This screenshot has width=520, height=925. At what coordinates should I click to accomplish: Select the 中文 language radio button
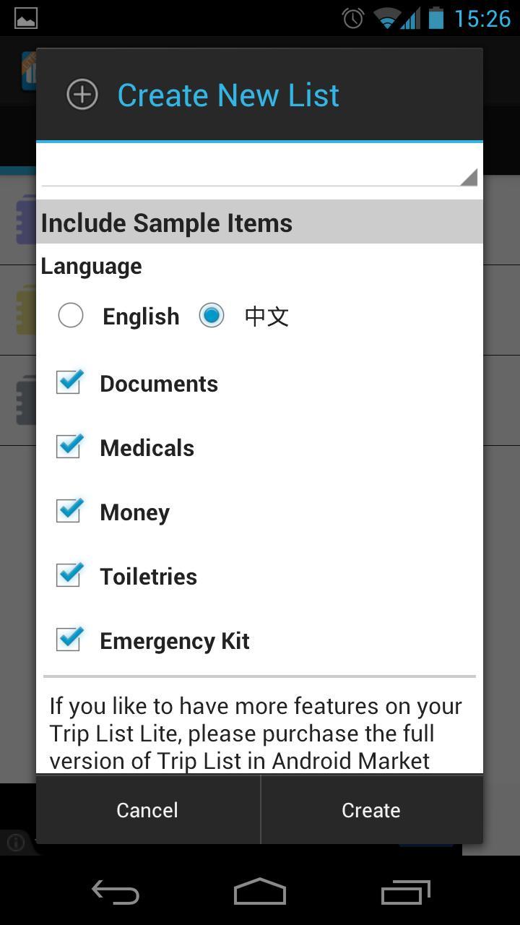pyautogui.click(x=212, y=316)
